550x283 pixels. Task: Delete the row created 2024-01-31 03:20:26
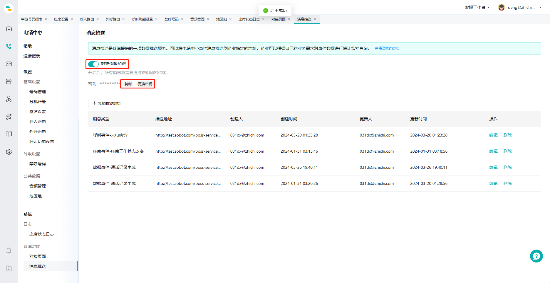507,183
